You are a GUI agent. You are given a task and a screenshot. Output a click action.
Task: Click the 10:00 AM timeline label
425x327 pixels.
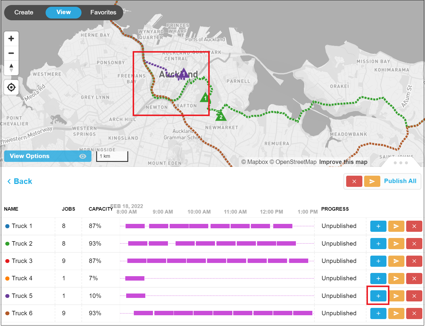(199, 212)
